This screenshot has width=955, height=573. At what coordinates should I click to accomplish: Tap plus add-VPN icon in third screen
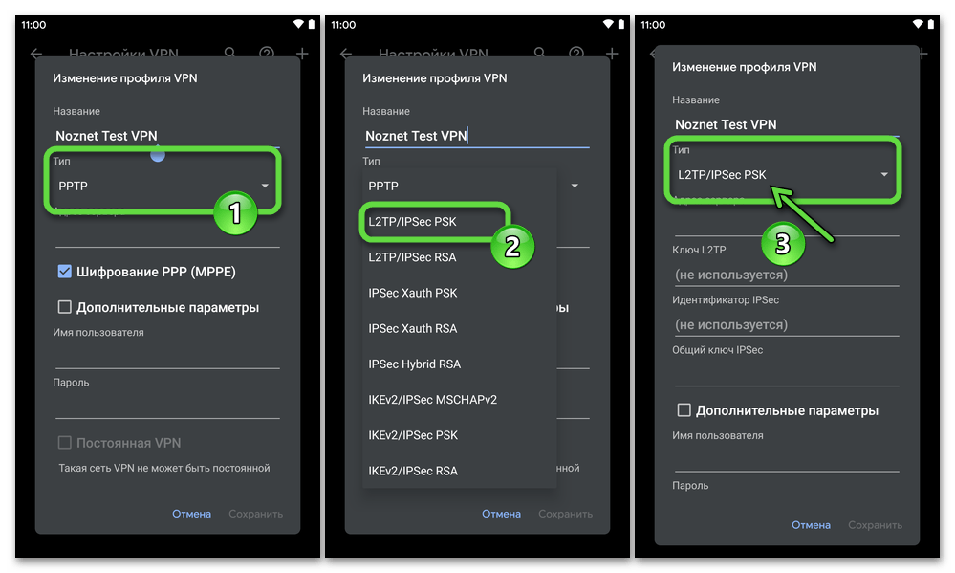[923, 54]
